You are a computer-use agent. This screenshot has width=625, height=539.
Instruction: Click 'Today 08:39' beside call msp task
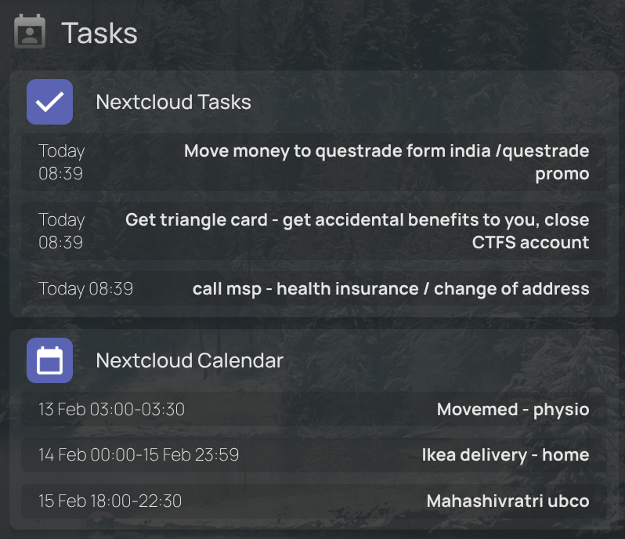click(86, 289)
